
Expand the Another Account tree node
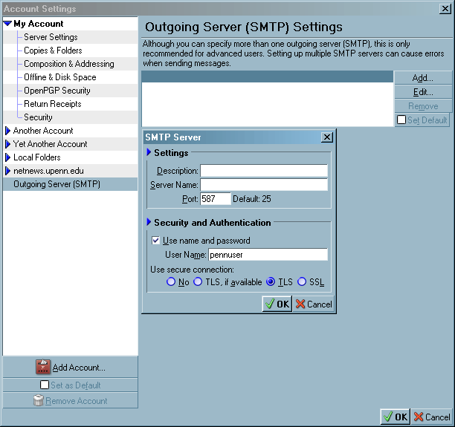7,131
